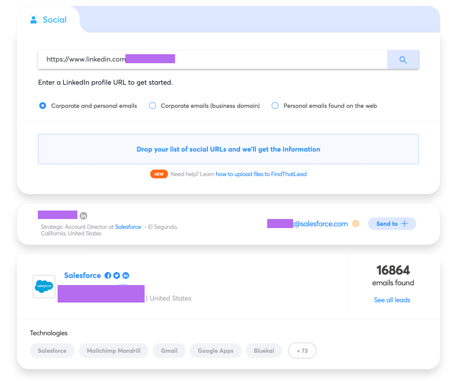Screen dimensions: 475x381
Task: Click the orange verified email badge
Action: point(356,224)
